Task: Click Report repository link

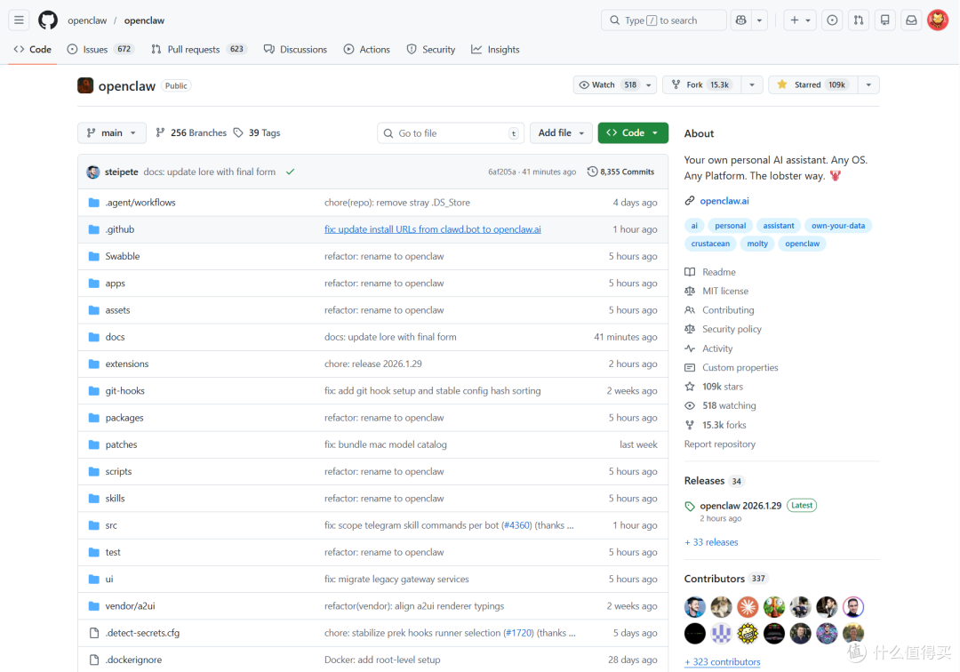Action: [x=719, y=444]
